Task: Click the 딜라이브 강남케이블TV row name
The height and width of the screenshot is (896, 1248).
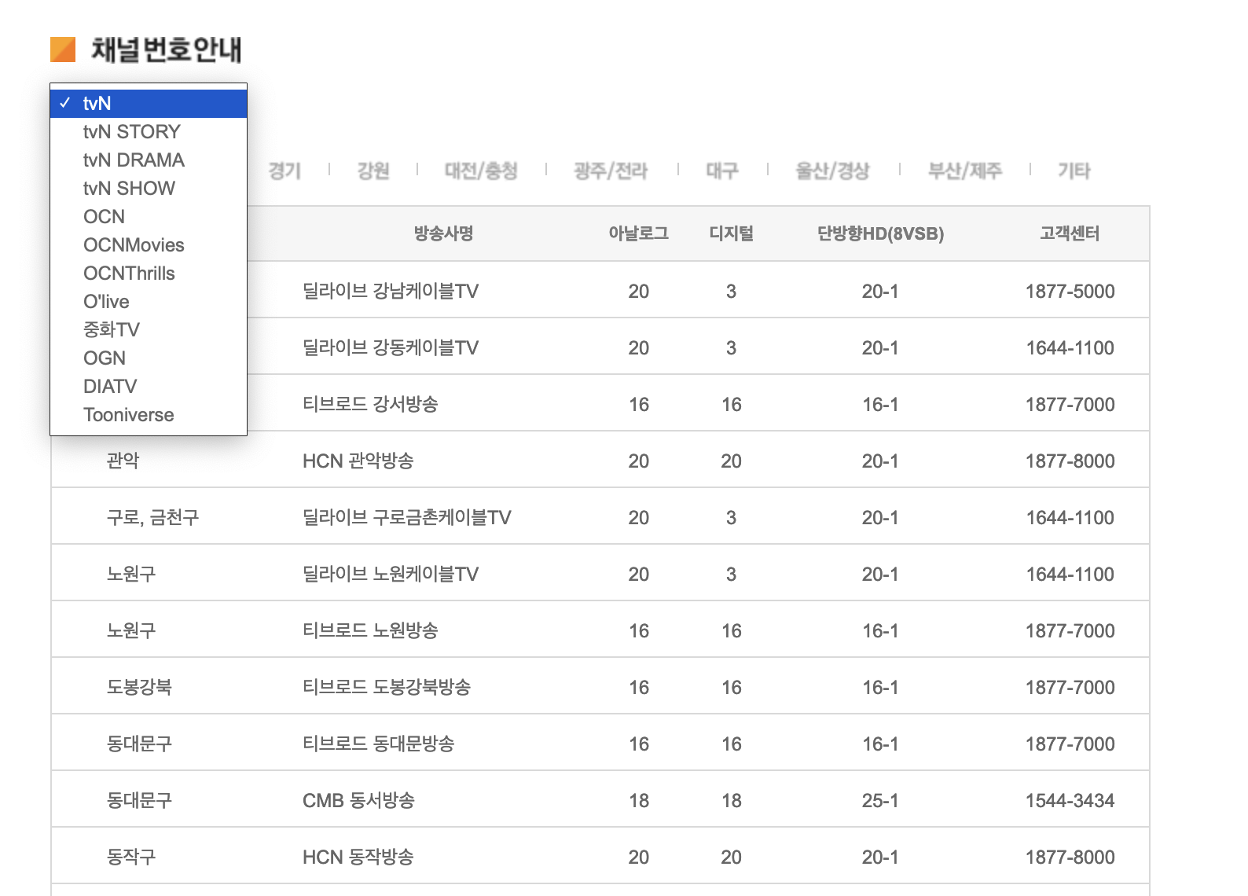Action: [x=391, y=291]
